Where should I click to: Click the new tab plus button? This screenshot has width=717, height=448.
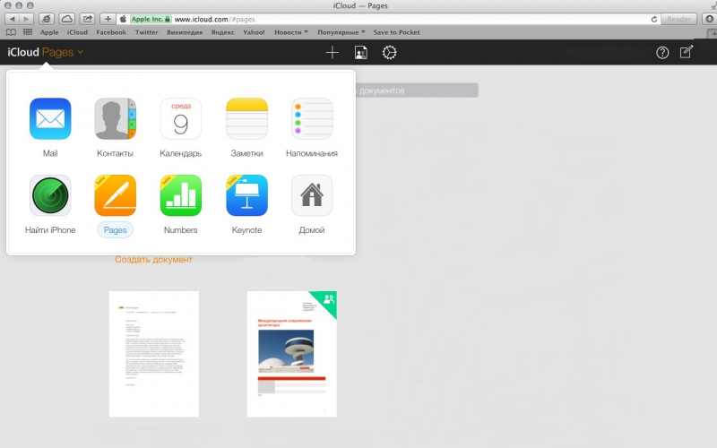tap(713, 33)
